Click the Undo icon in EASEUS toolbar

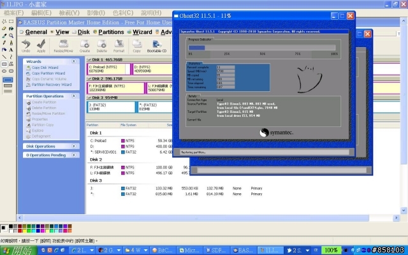pyautogui.click(x=25, y=45)
